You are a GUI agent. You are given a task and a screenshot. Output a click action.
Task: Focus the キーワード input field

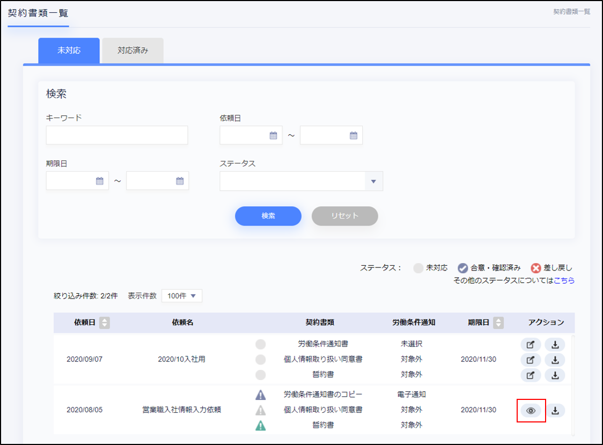tap(117, 135)
